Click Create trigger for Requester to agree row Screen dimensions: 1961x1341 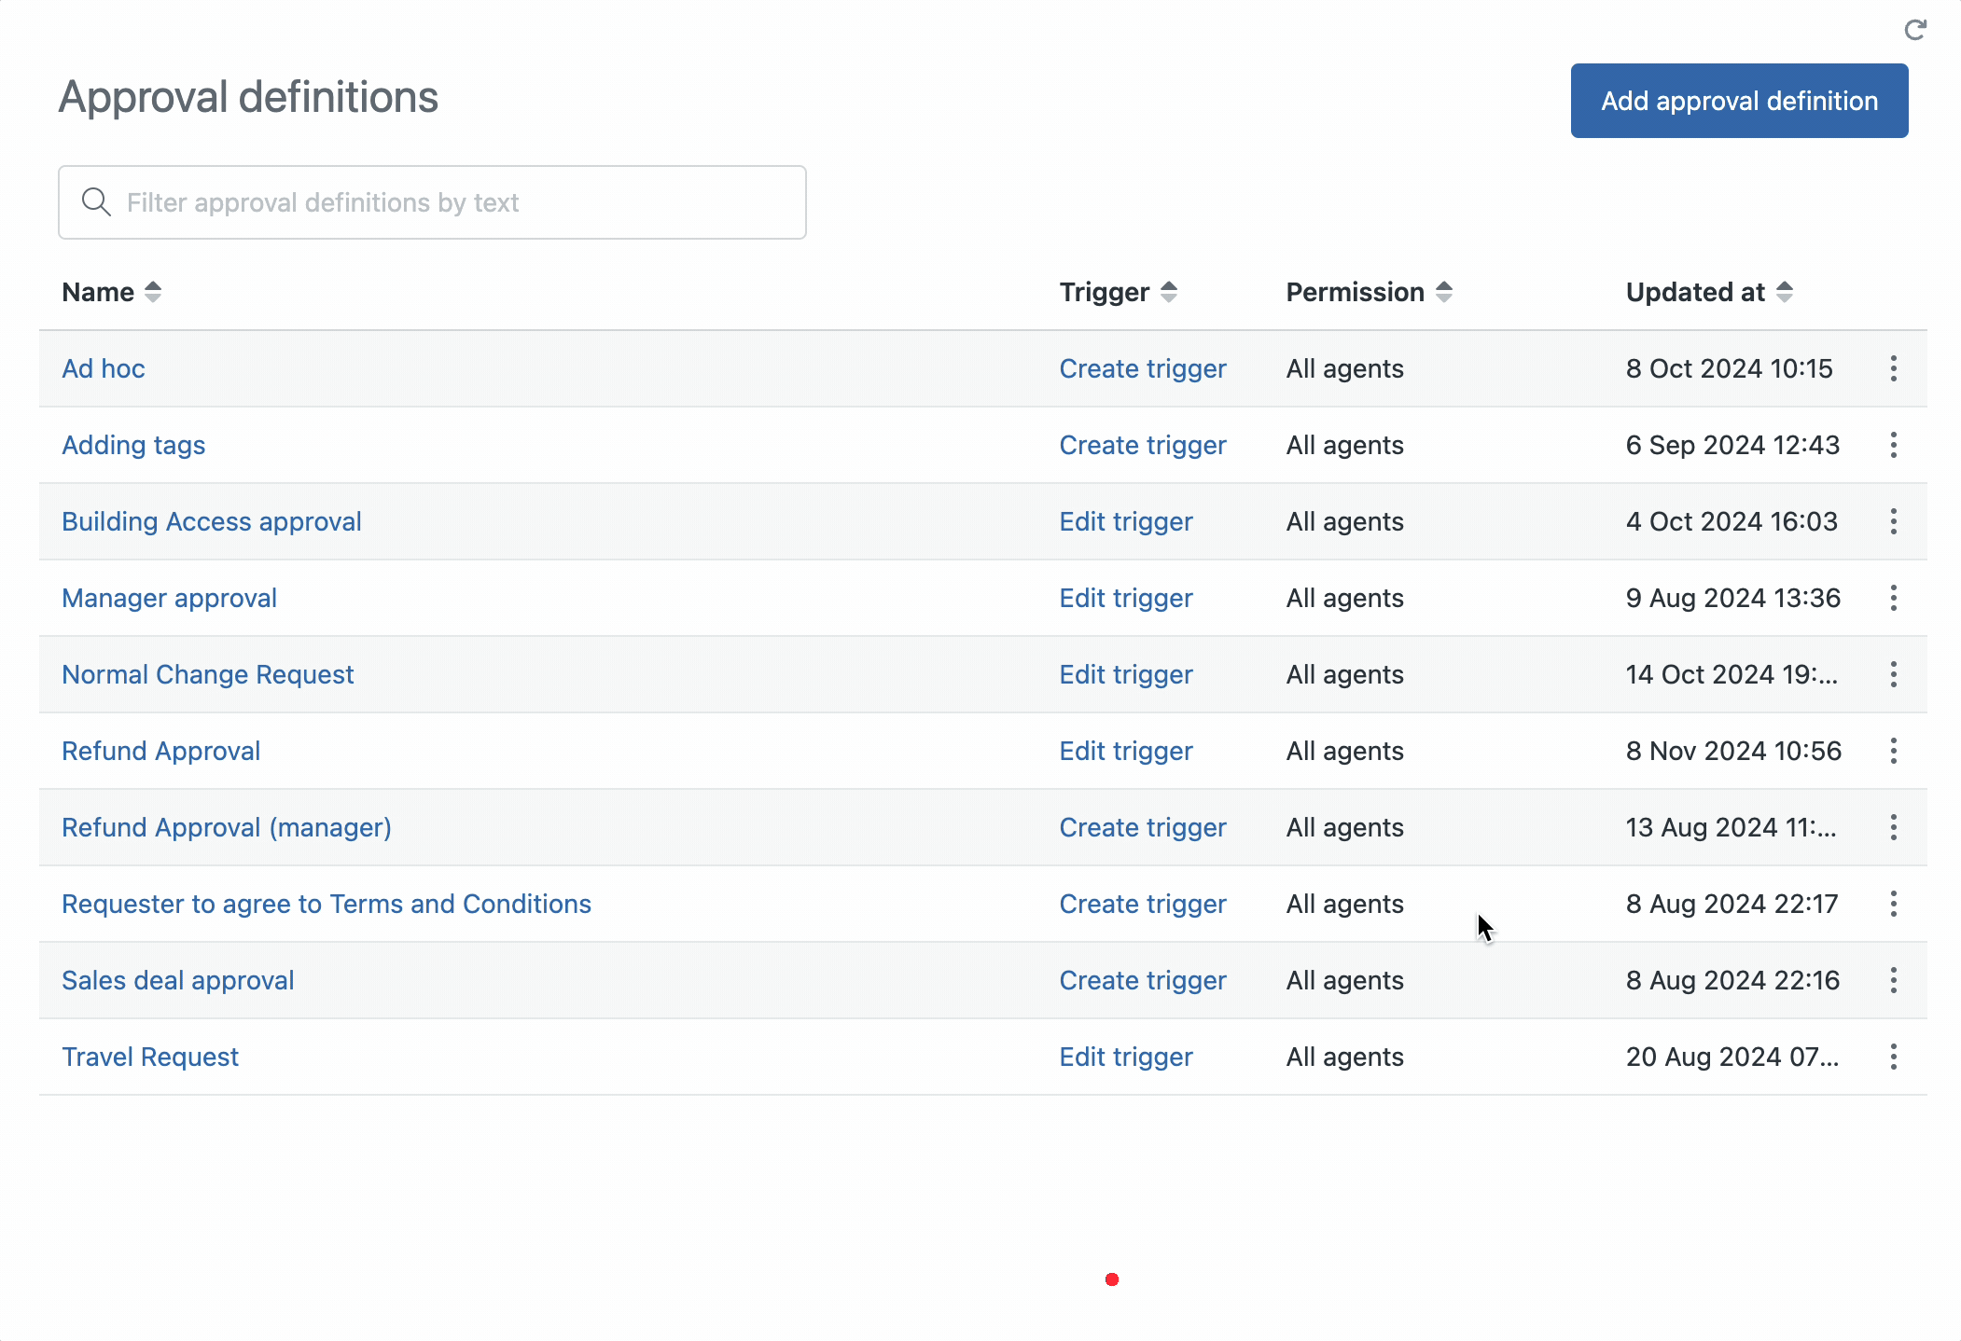pyautogui.click(x=1143, y=904)
